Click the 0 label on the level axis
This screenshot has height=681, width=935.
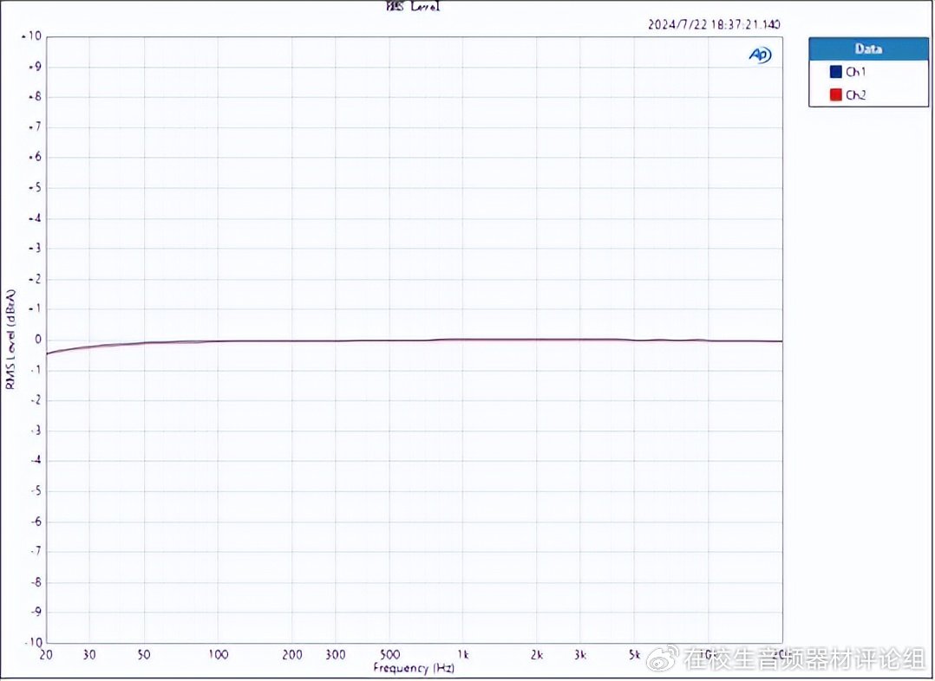37,340
